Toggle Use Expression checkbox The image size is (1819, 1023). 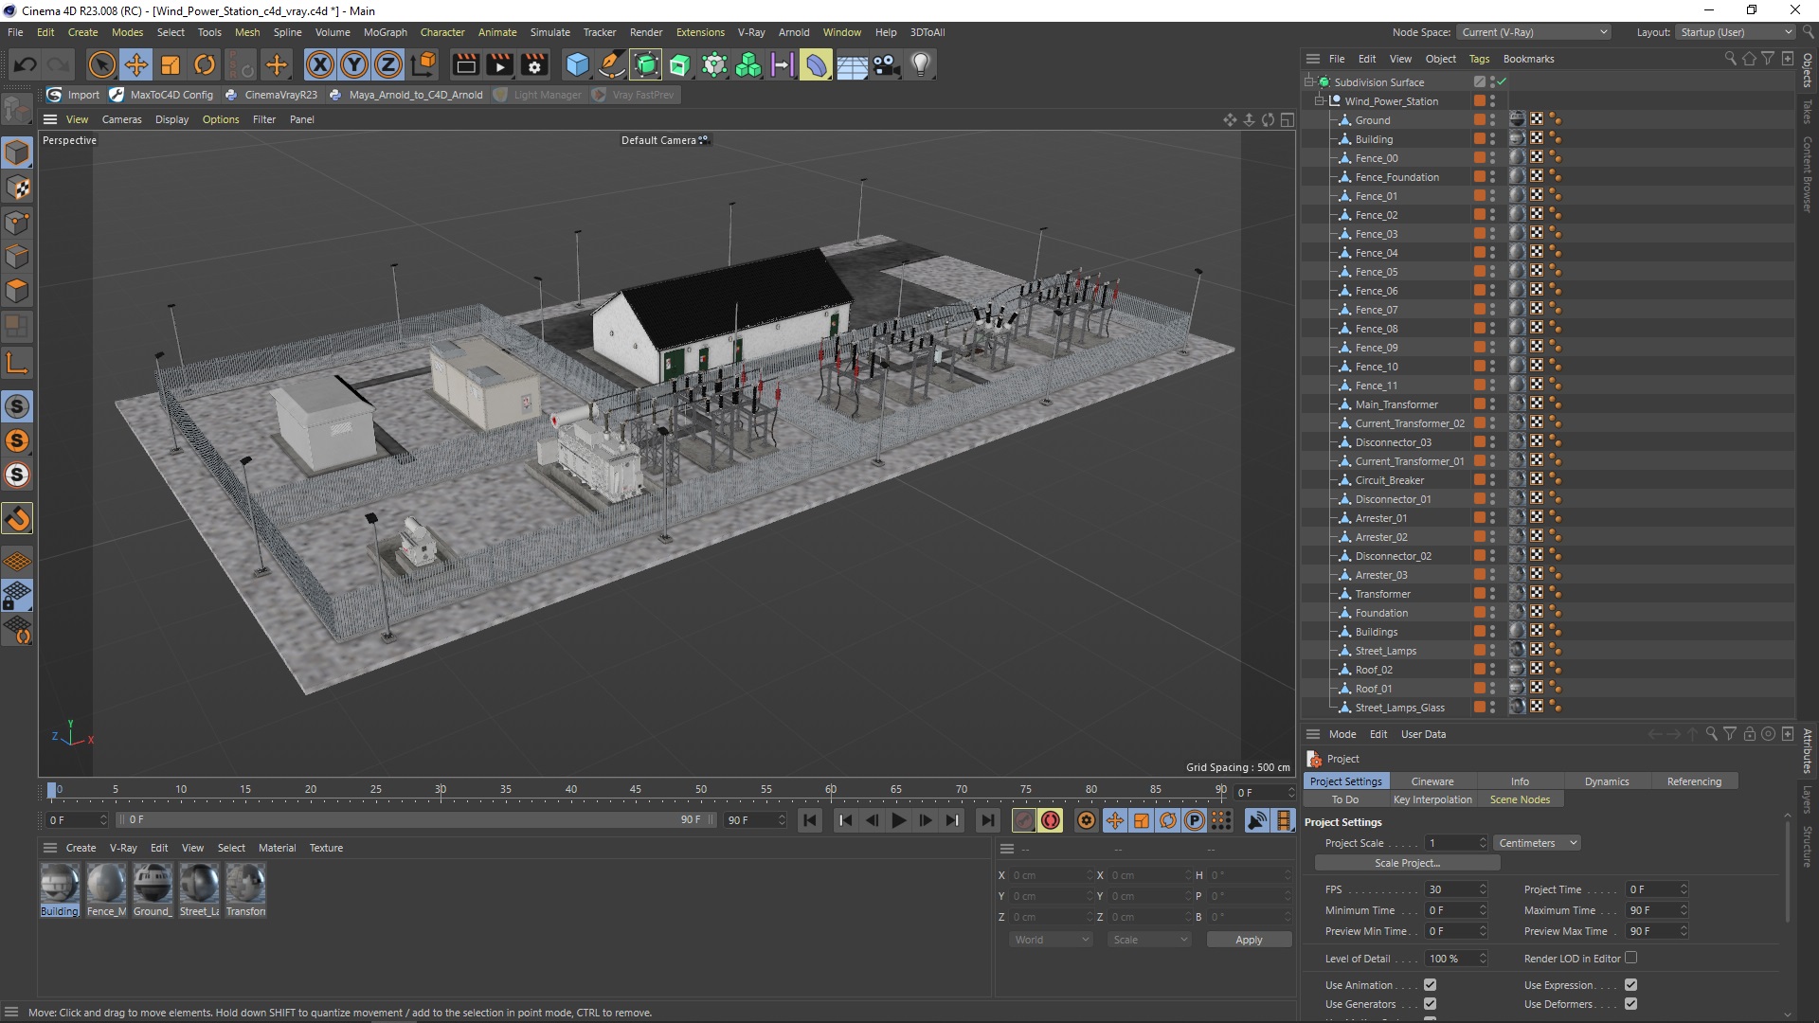point(1630,985)
